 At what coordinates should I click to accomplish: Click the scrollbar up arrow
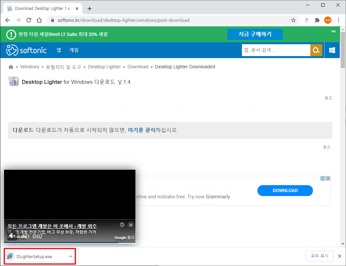[x=343, y=29]
